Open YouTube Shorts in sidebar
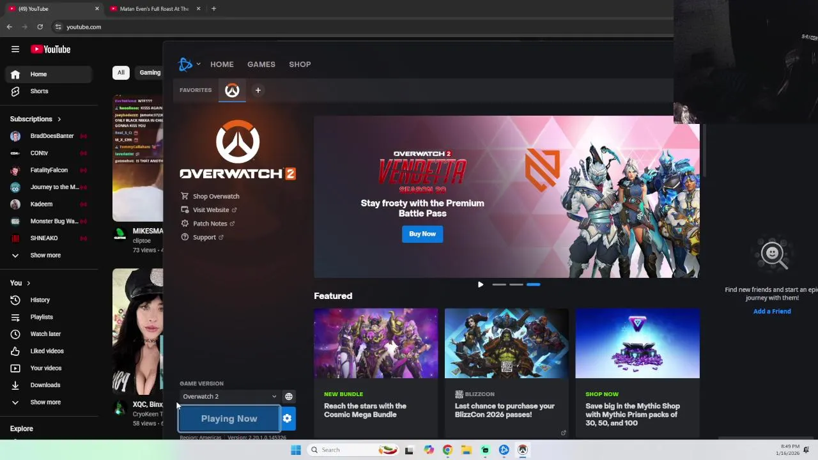 (49, 91)
